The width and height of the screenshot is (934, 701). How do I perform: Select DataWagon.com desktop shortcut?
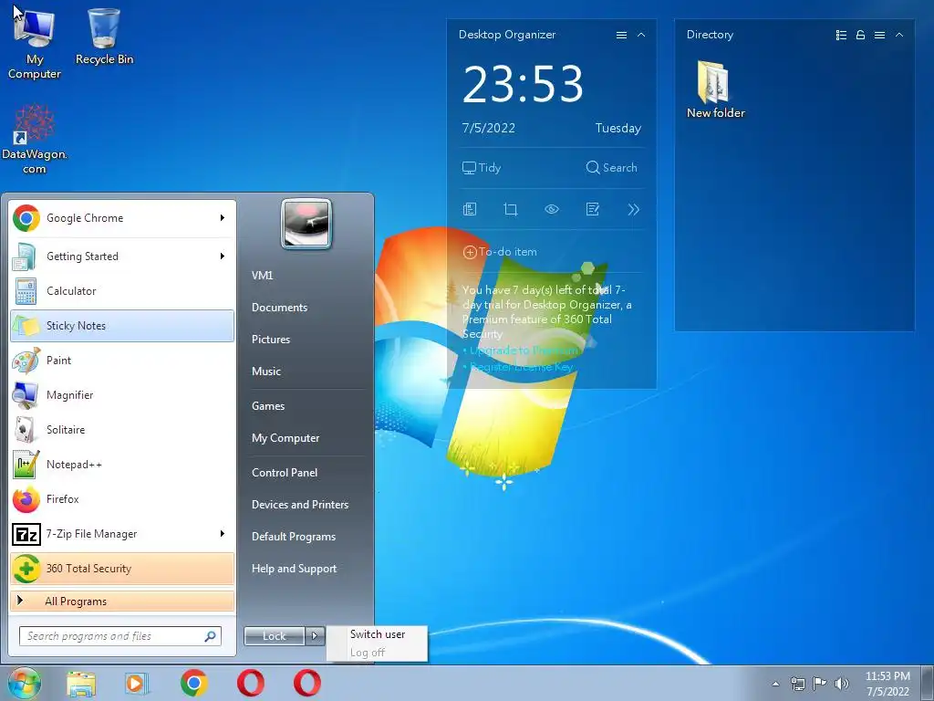pyautogui.click(x=34, y=140)
